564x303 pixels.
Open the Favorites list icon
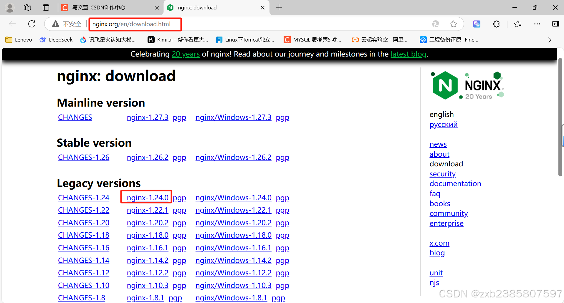(x=517, y=24)
